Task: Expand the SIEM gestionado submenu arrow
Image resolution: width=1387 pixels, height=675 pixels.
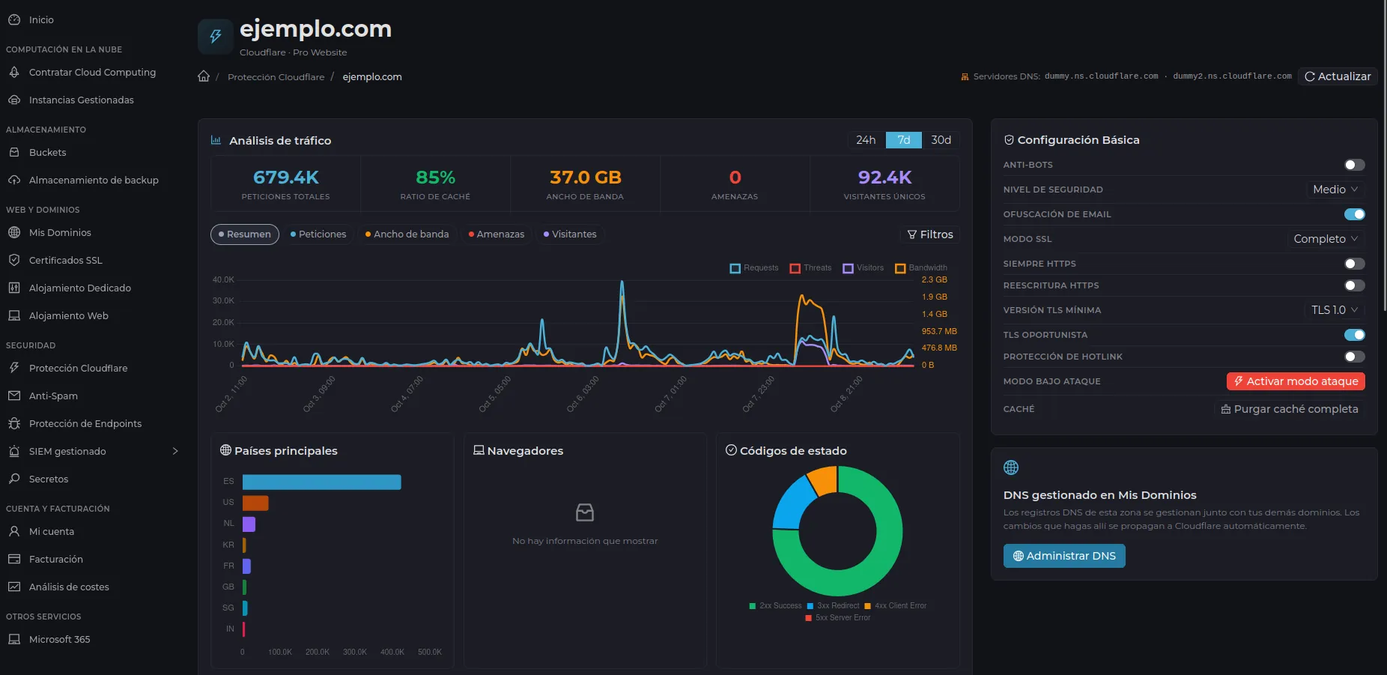Action: pyautogui.click(x=175, y=452)
